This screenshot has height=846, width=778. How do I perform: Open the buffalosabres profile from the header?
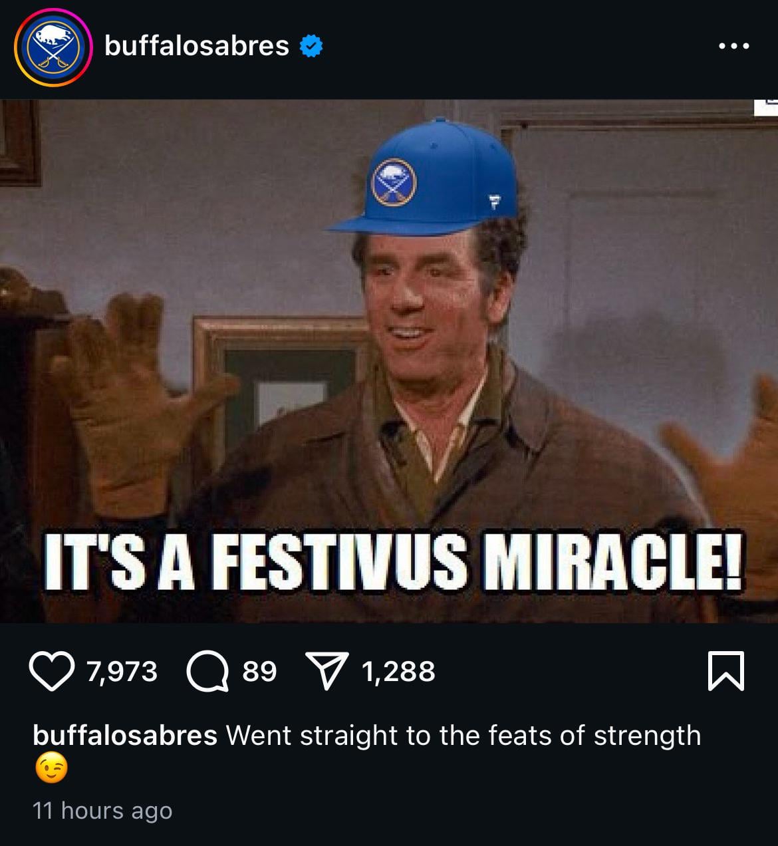[x=197, y=46]
